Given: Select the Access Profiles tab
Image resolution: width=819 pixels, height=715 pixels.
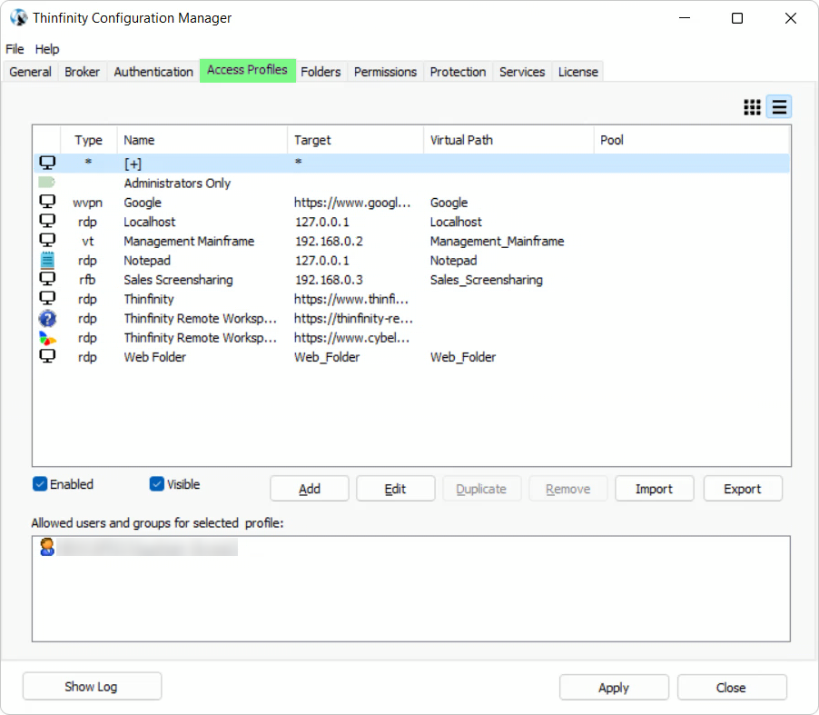Looking at the screenshot, I should [x=247, y=70].
